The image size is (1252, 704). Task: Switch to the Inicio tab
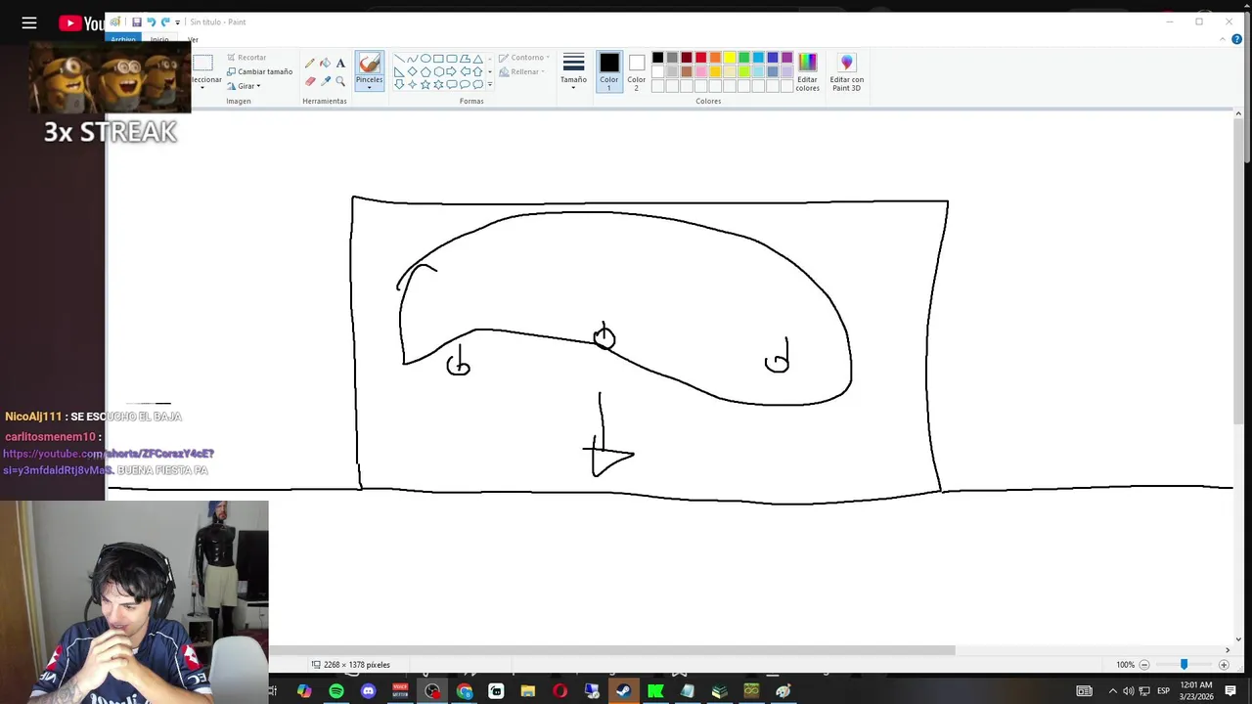(x=159, y=39)
